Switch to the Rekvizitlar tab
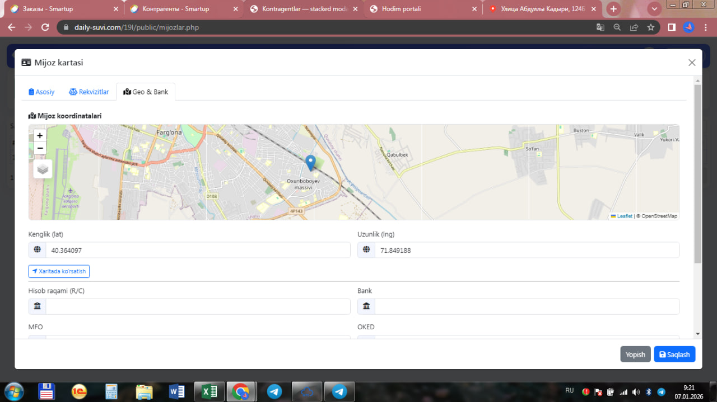717x402 pixels. 89,92
